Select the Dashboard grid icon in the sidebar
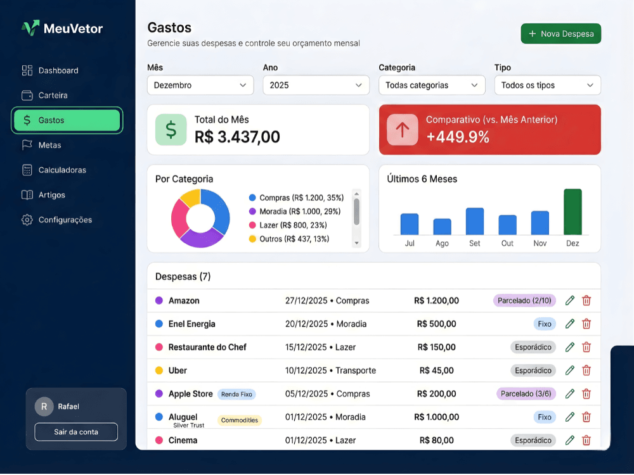634x475 pixels. coord(27,70)
